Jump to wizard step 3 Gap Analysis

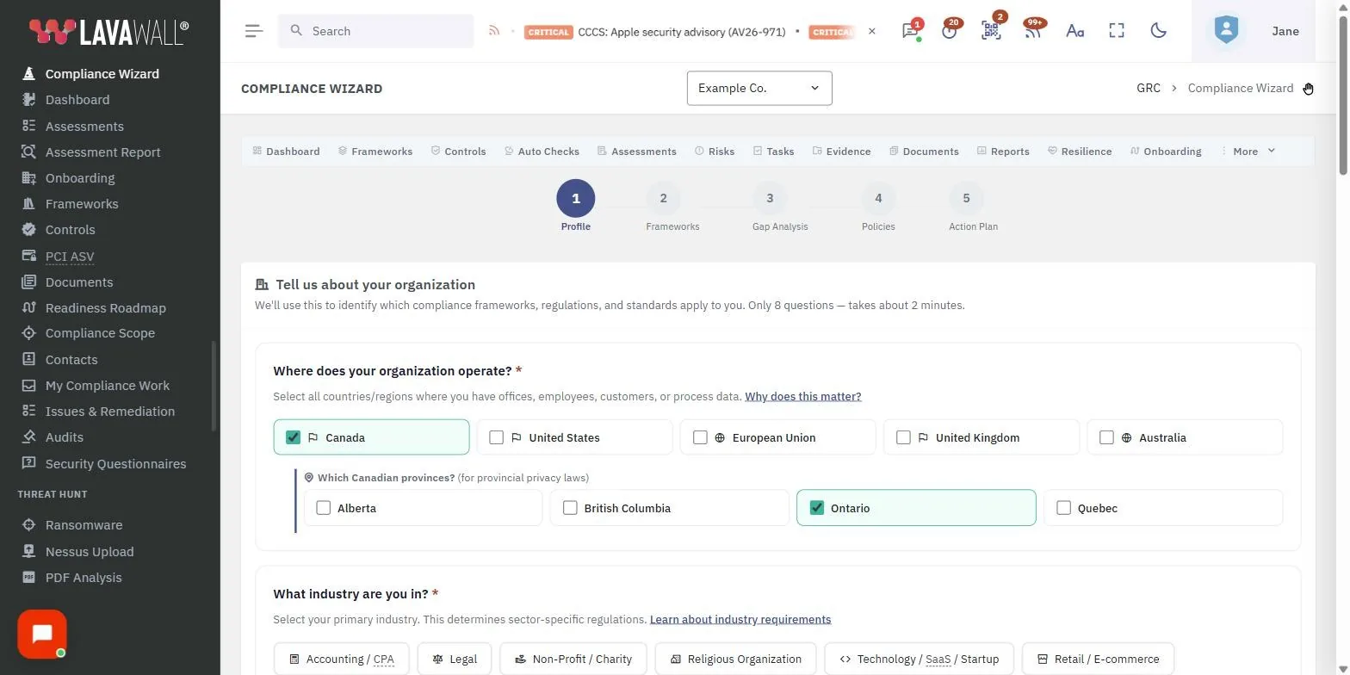point(770,199)
